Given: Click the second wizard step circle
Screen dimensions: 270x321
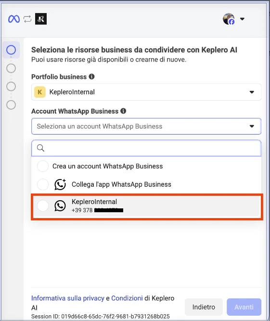Looking at the screenshot, I should pos(11,68).
